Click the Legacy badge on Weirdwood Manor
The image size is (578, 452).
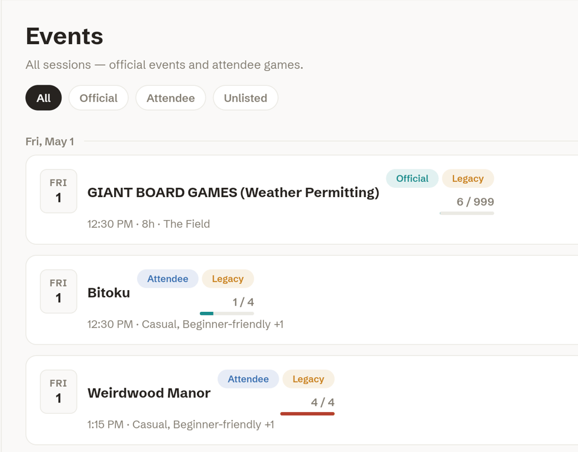pos(309,379)
